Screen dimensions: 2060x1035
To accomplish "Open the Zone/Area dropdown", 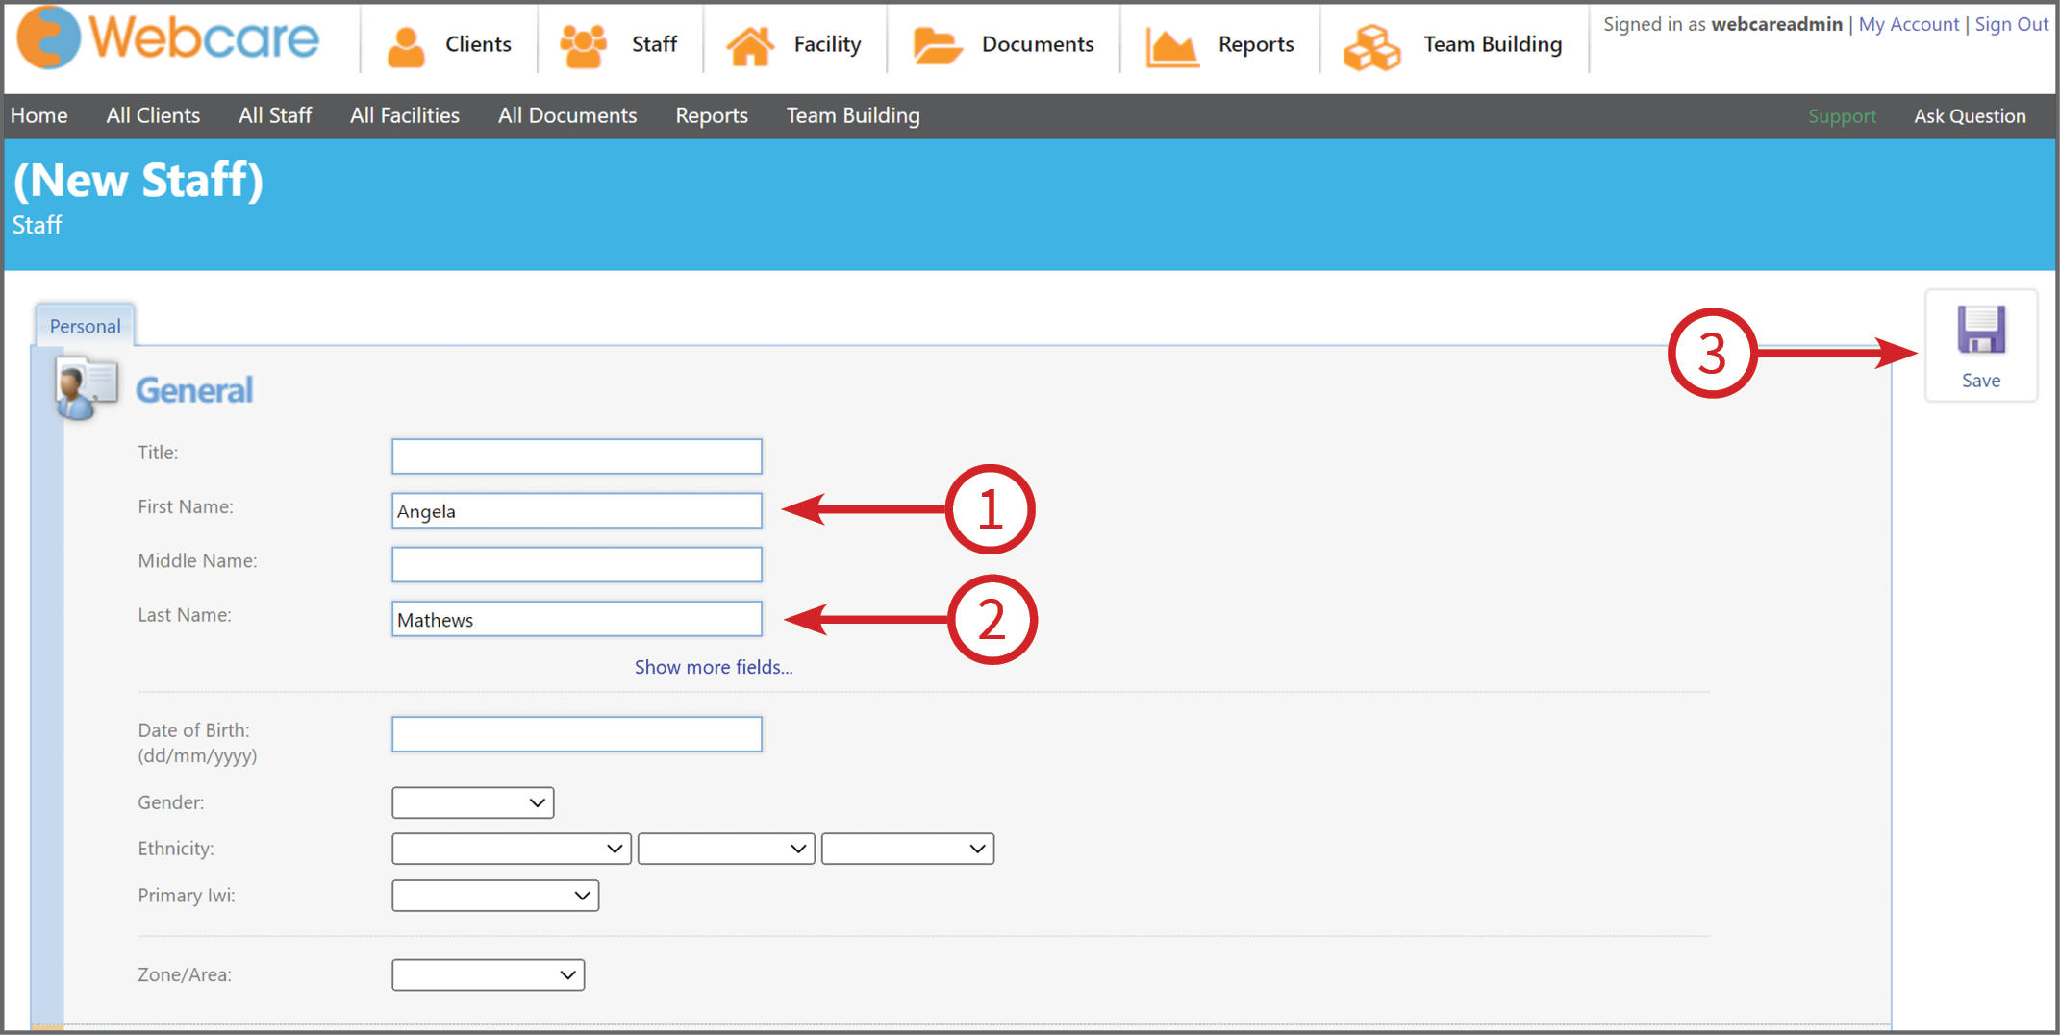I will (488, 974).
